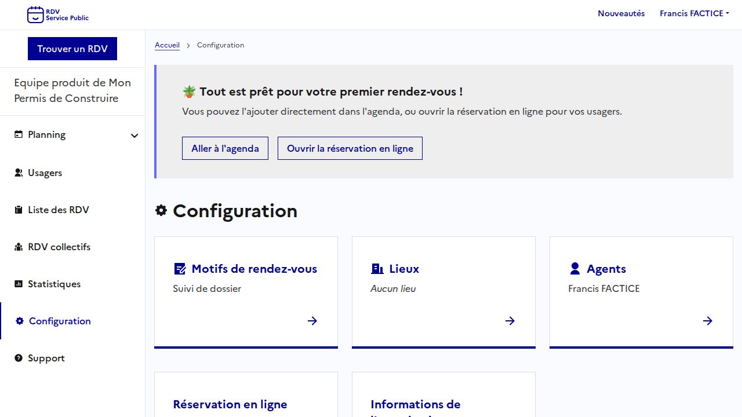Click the Statistiques chart icon
This screenshot has width=742, height=417.
tap(19, 284)
